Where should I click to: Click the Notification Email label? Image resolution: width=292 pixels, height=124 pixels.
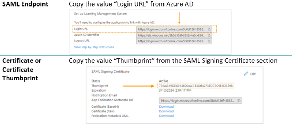pyautogui.click(x=104, y=95)
